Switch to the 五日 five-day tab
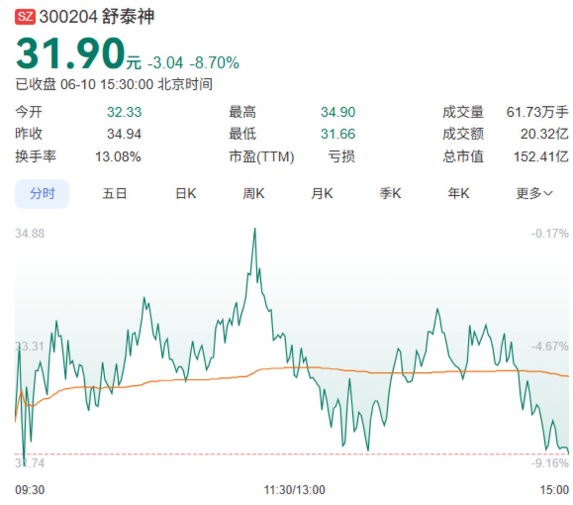Image resolution: width=573 pixels, height=505 pixels. pyautogui.click(x=114, y=193)
